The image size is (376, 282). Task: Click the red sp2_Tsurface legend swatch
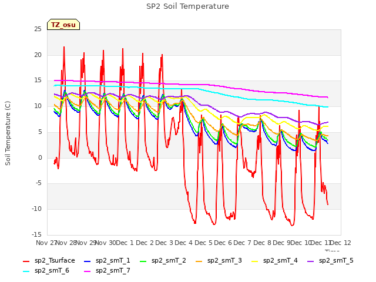click(x=26, y=261)
